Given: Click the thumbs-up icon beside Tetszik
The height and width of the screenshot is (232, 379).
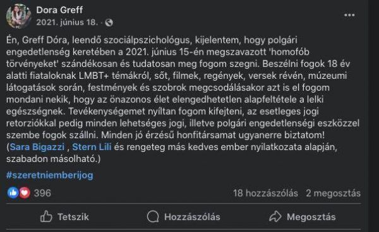Looking at the screenshot, I should [46, 216].
